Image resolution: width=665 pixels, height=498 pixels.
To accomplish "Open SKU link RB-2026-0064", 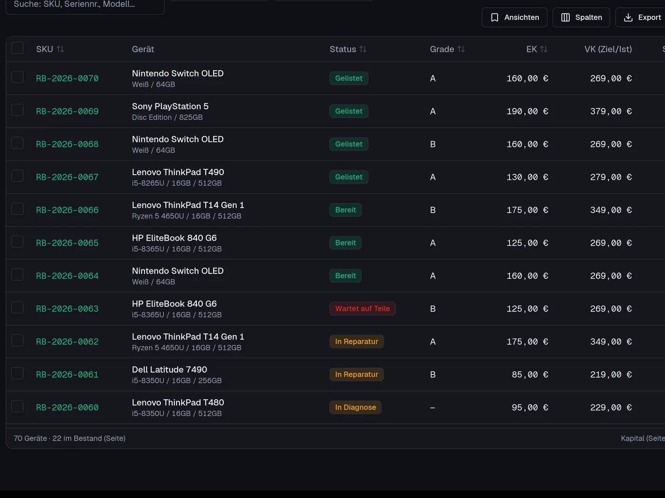I will pos(67,276).
